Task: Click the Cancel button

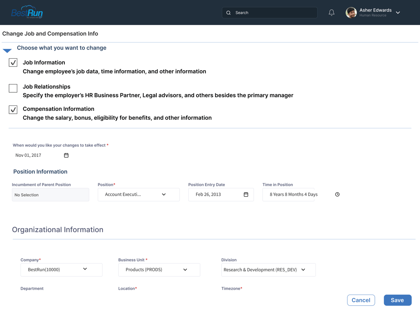Action: (361, 300)
